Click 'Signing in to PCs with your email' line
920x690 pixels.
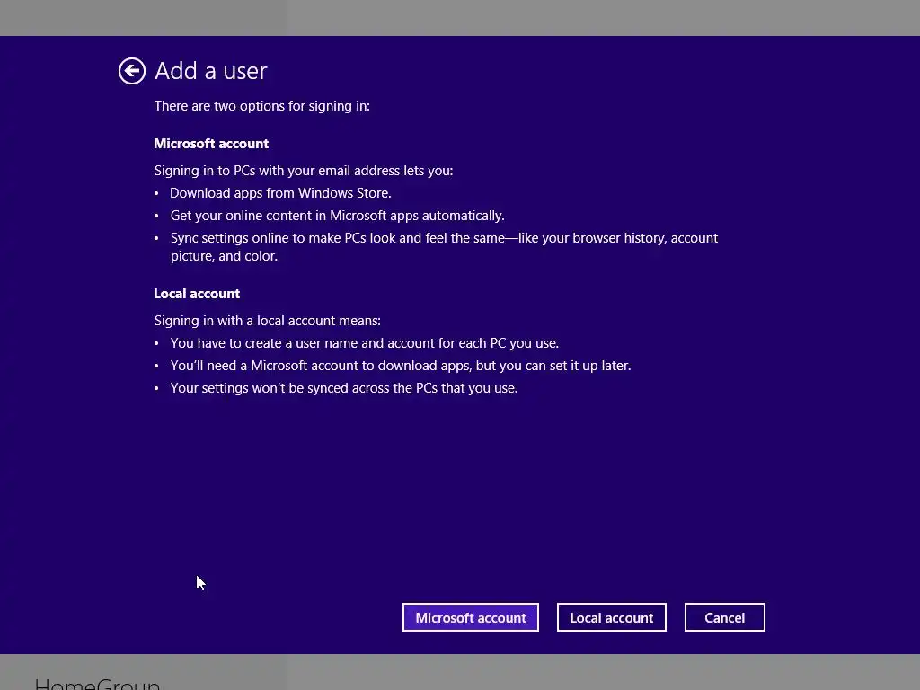click(x=304, y=171)
